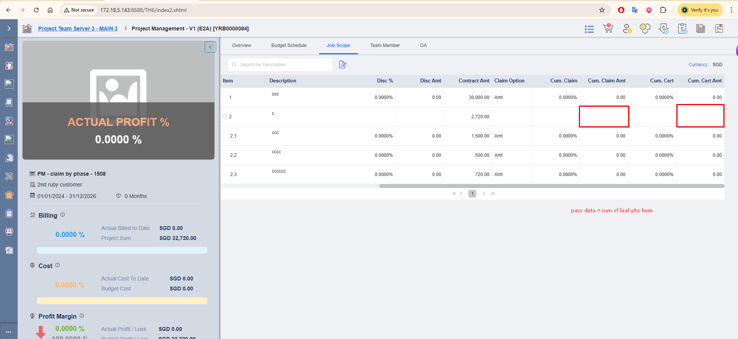Viewport: 738px width, 339px height.
Task: Switch to the Budget Schedule tab
Action: 289,45
